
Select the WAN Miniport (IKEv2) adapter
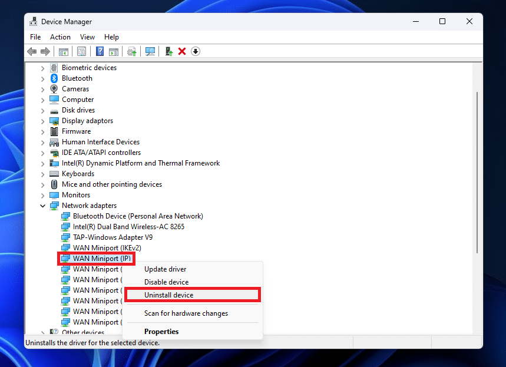[x=108, y=247]
